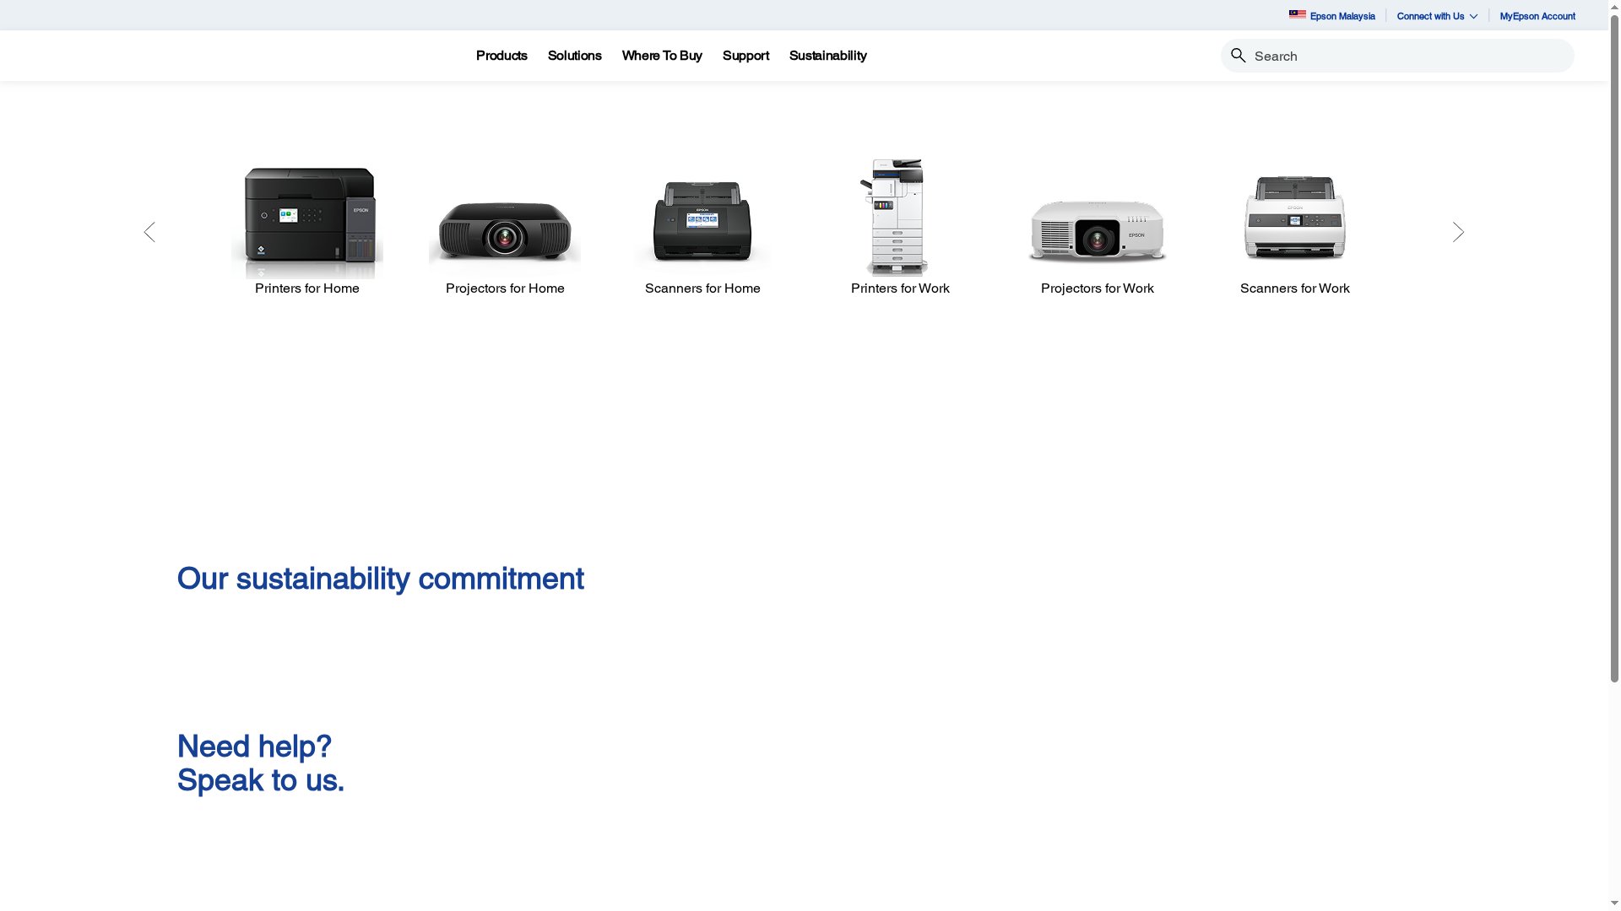Advance carousel using right arrow

tap(1458, 232)
